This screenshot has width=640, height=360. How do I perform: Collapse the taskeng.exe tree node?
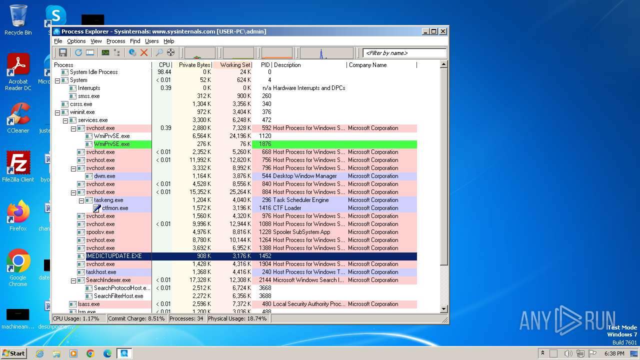[x=81, y=200]
